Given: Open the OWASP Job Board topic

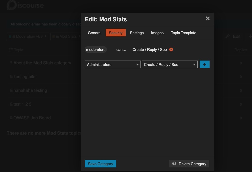Looking at the screenshot, I should click(x=32, y=118).
